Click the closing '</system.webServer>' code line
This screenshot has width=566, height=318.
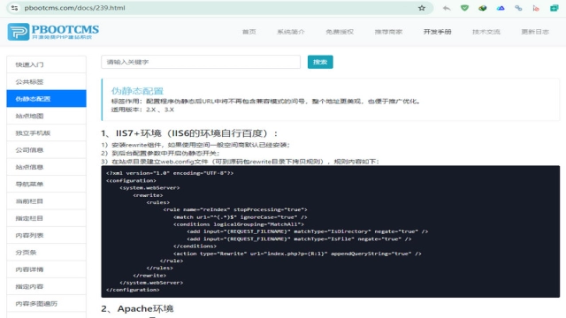(x=151, y=283)
